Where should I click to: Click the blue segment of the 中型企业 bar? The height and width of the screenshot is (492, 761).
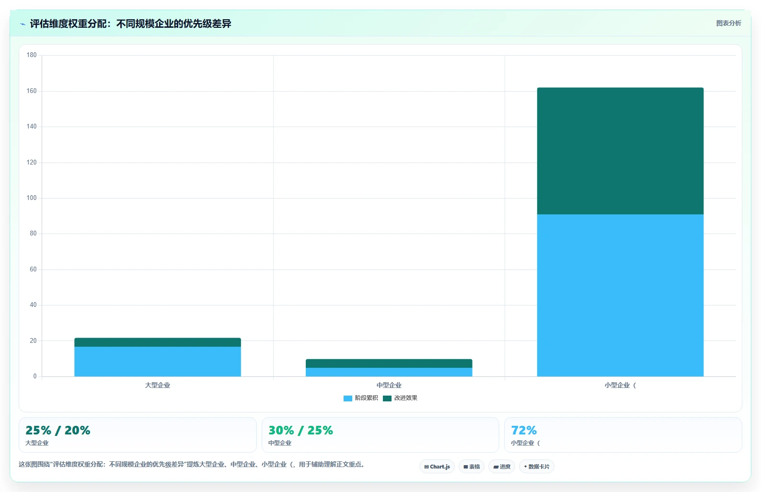coord(389,372)
